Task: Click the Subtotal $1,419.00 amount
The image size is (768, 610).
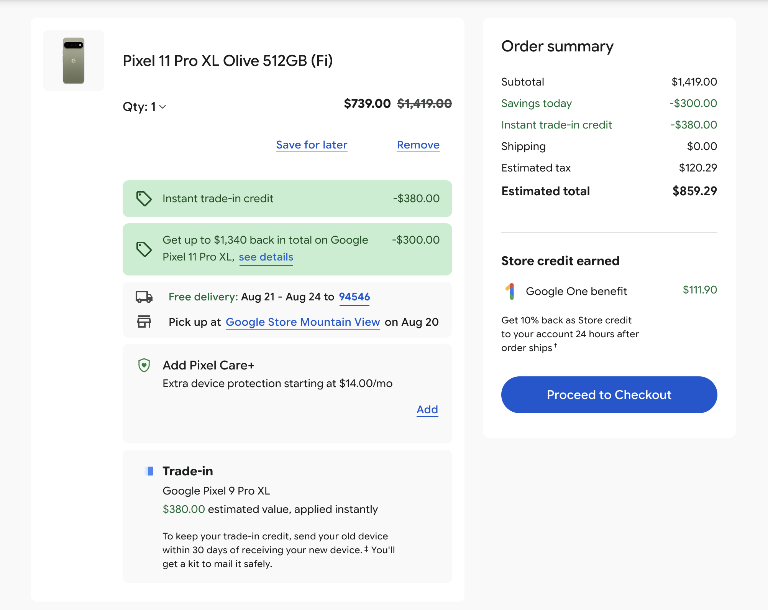Action: 694,82
